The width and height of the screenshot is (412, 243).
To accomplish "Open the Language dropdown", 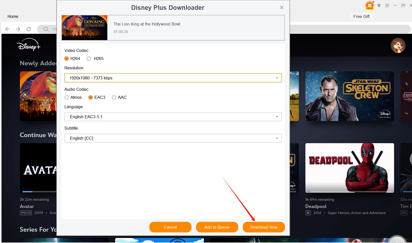I will click(173, 117).
